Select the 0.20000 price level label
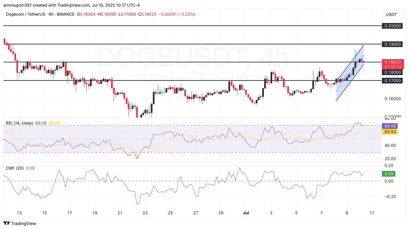 (392, 26)
